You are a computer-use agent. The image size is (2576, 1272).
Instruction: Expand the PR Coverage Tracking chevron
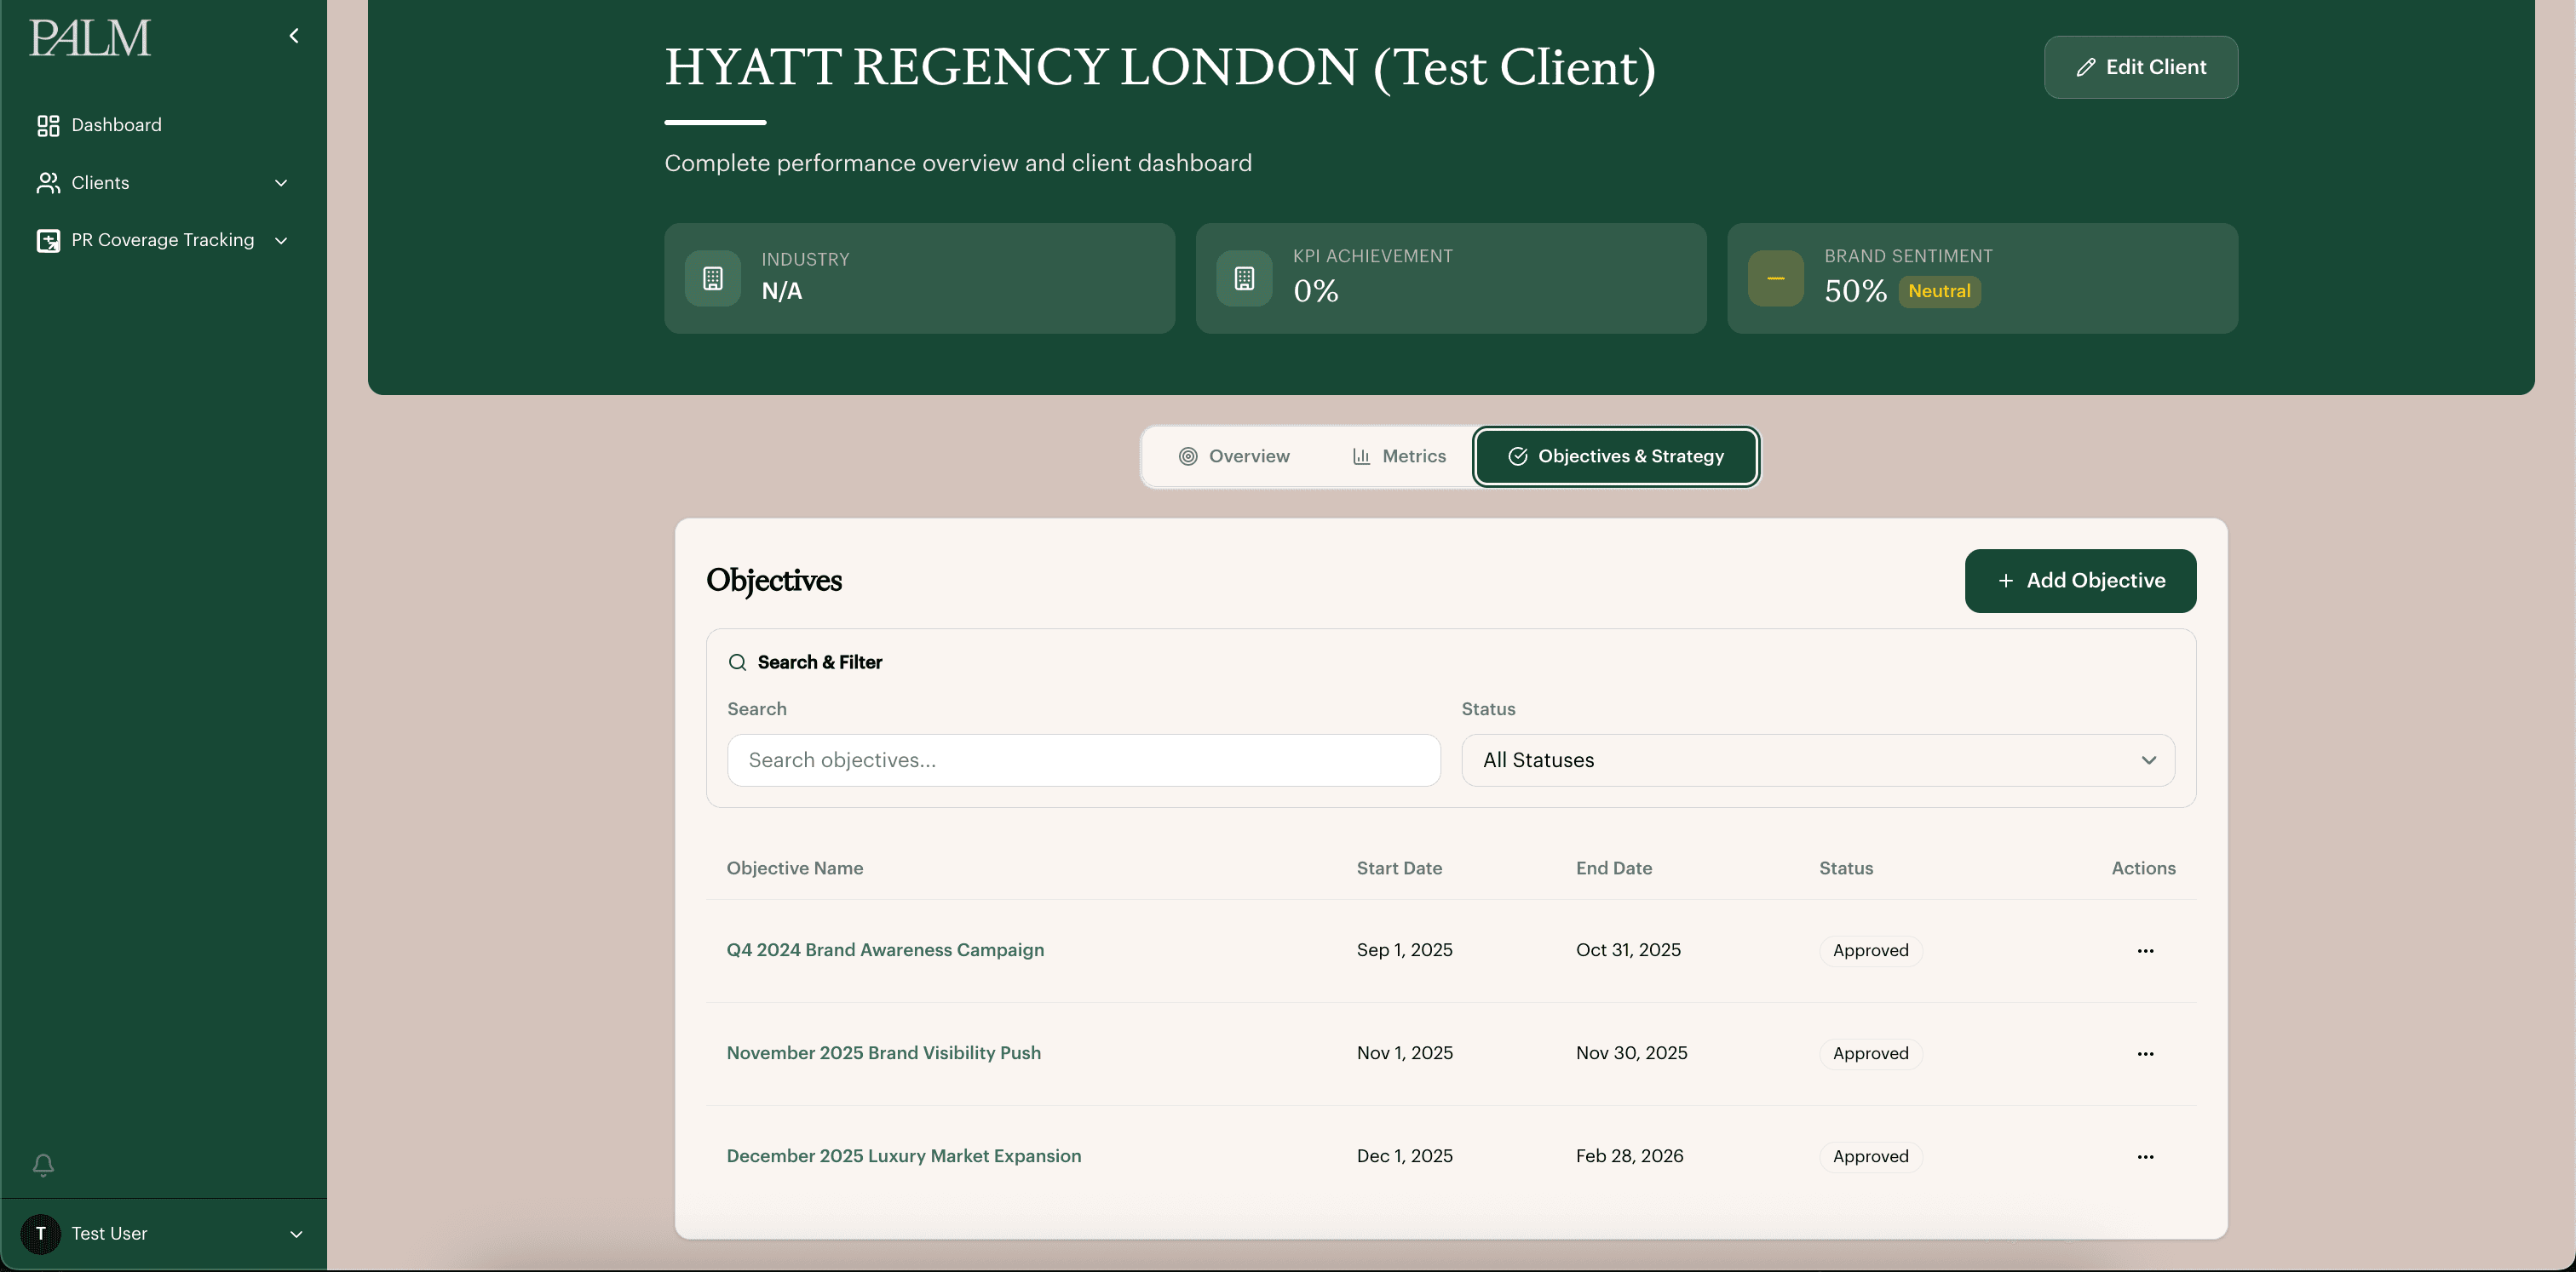pos(281,241)
